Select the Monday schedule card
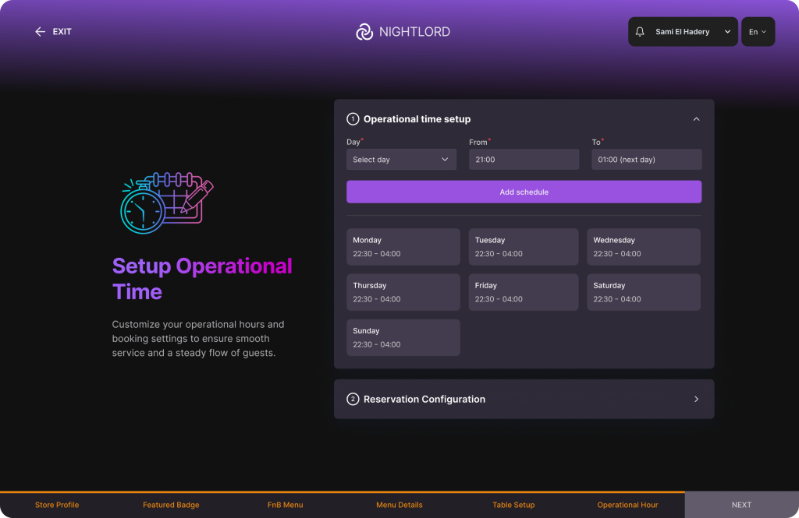This screenshot has width=799, height=518. pos(403,247)
